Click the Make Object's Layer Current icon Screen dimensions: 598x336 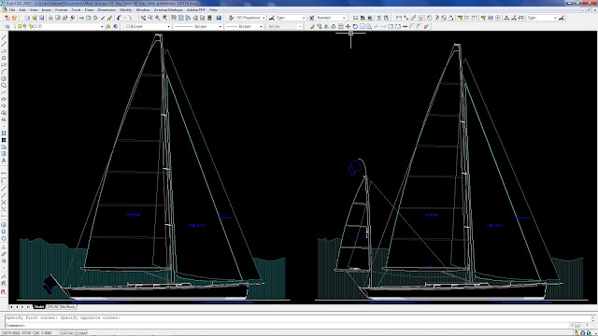pos(108,26)
